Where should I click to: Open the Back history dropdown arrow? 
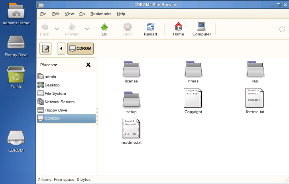(57, 29)
